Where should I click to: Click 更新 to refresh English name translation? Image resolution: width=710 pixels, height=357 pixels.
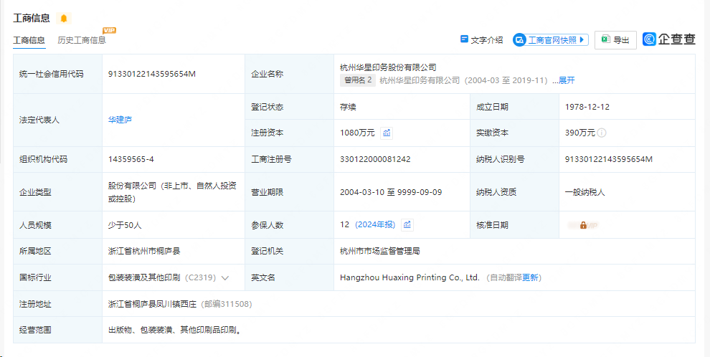point(531,277)
